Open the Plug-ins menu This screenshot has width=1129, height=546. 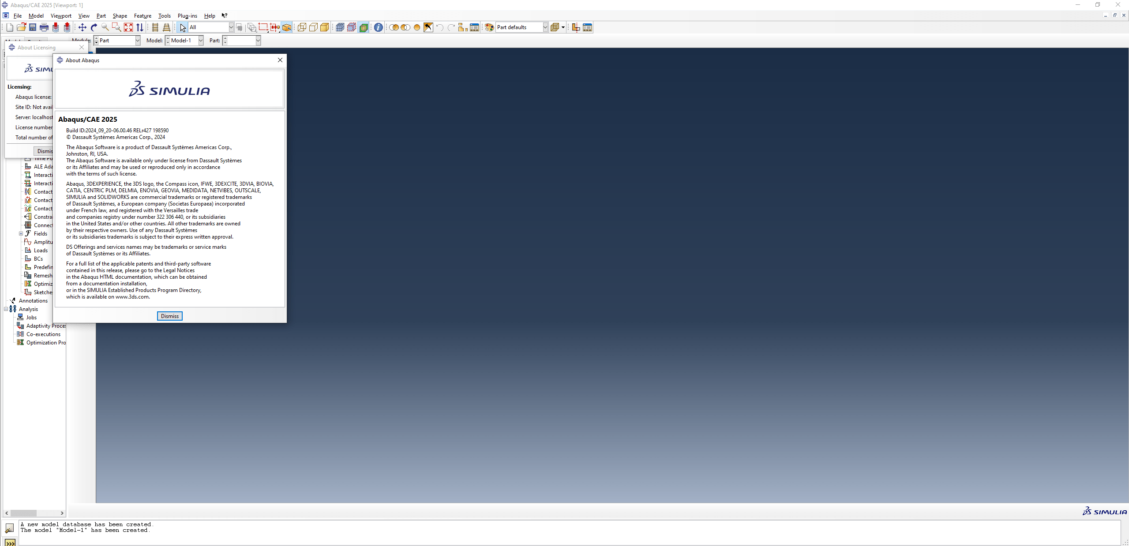pos(188,16)
